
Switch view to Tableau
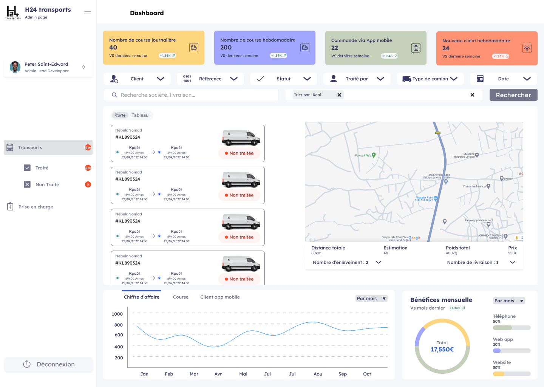click(x=140, y=115)
